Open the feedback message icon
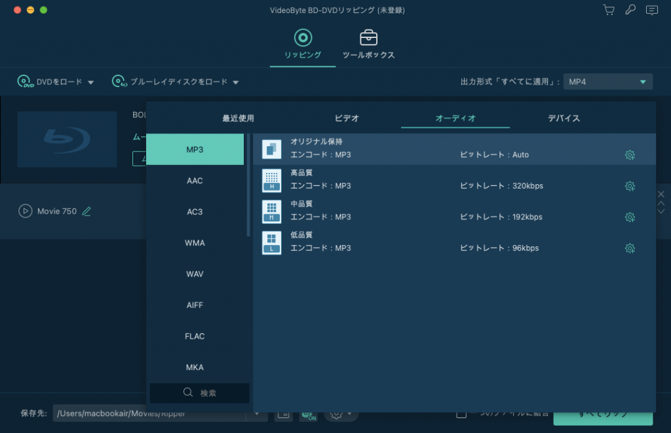 [x=651, y=10]
